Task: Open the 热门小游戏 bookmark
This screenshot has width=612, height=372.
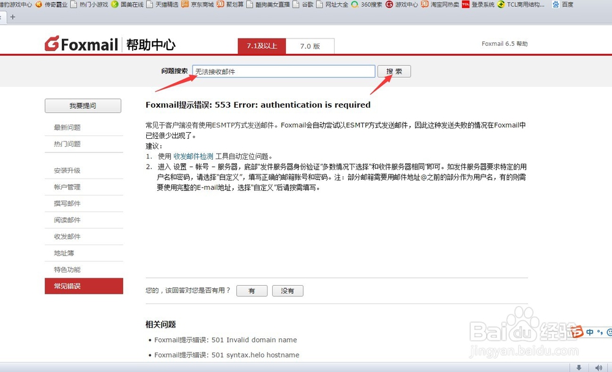Action: 89,5
